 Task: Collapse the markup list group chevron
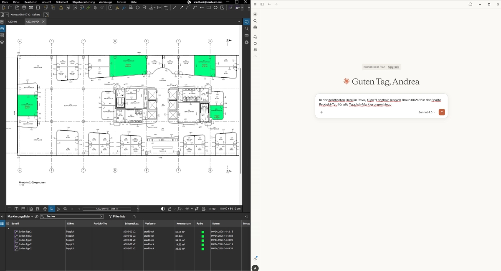[x=8, y=228]
